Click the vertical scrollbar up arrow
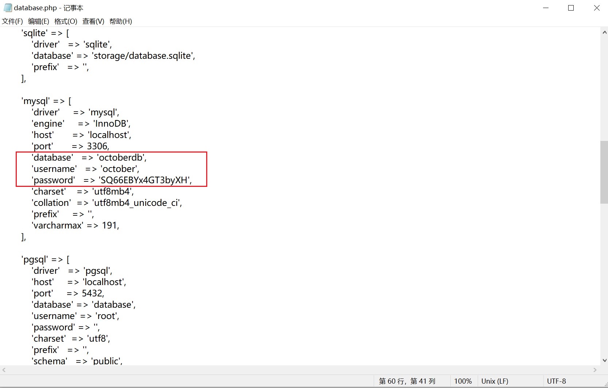This screenshot has height=388, width=608. (604, 32)
